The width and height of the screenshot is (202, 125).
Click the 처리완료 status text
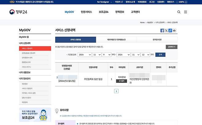point(122,77)
